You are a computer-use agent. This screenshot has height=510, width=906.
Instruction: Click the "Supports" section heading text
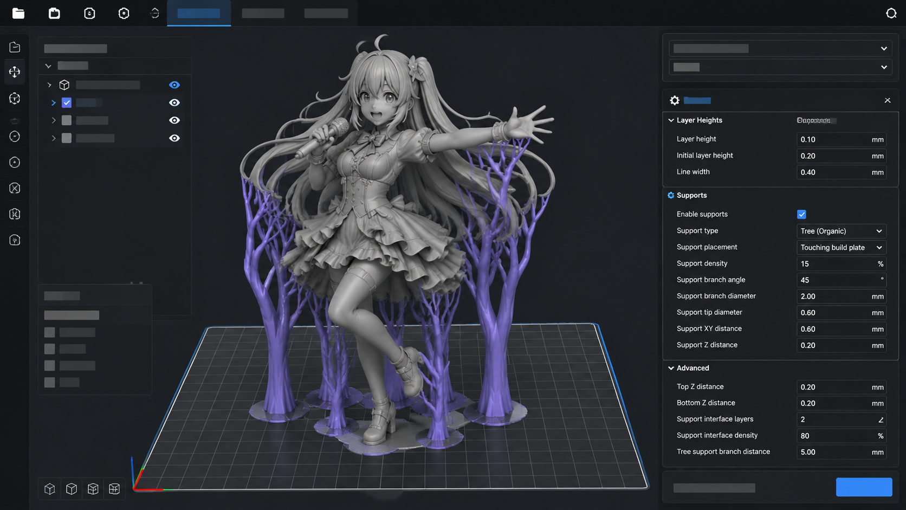coord(691,195)
